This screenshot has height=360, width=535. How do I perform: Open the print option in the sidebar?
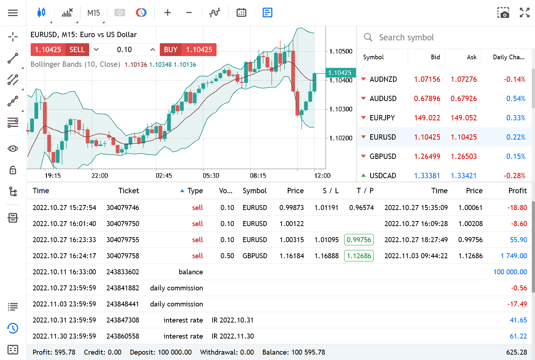13,217
